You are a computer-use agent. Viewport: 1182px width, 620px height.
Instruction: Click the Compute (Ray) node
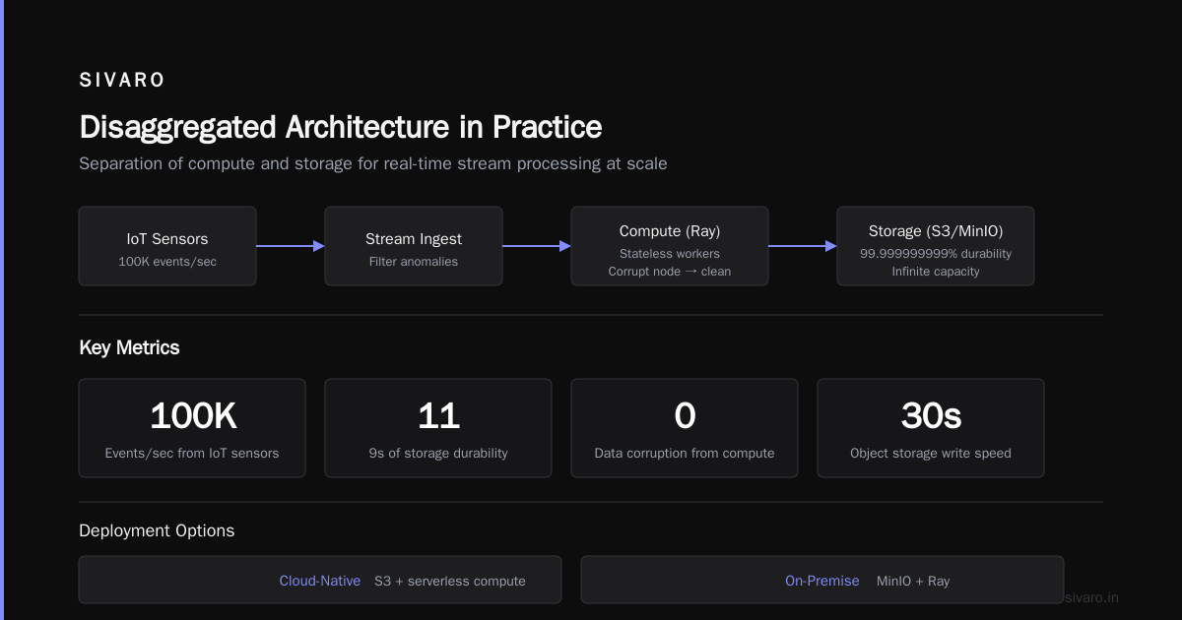coord(670,246)
